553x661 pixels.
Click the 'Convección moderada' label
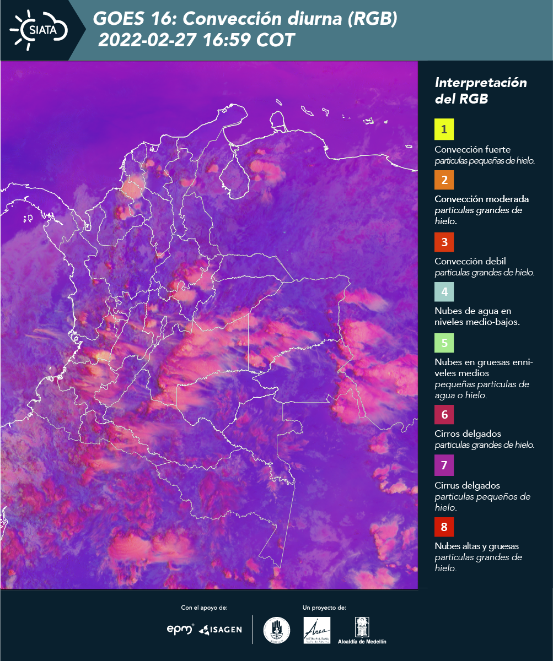482,199
